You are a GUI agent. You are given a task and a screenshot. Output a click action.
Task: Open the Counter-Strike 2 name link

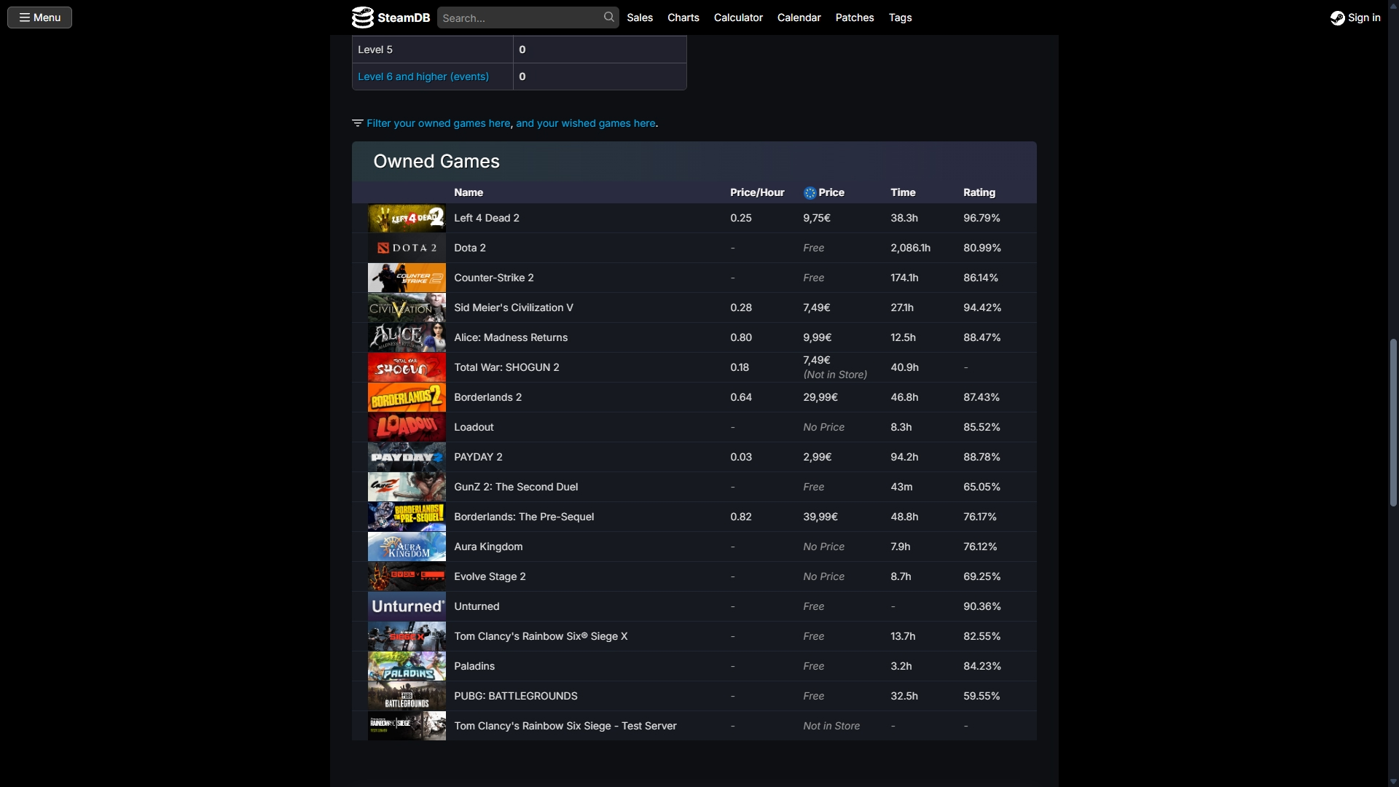point(493,278)
